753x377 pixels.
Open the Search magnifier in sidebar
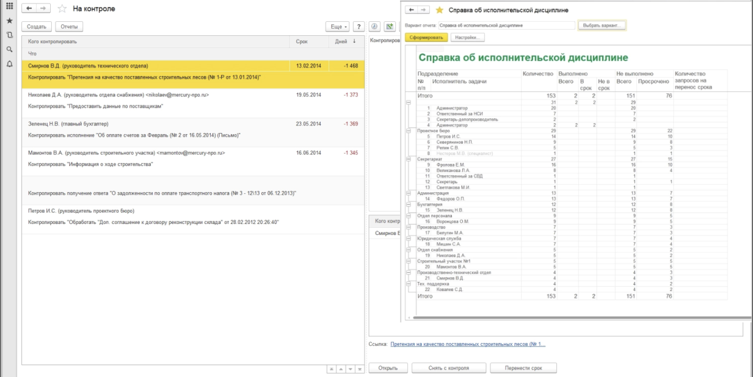coord(8,49)
